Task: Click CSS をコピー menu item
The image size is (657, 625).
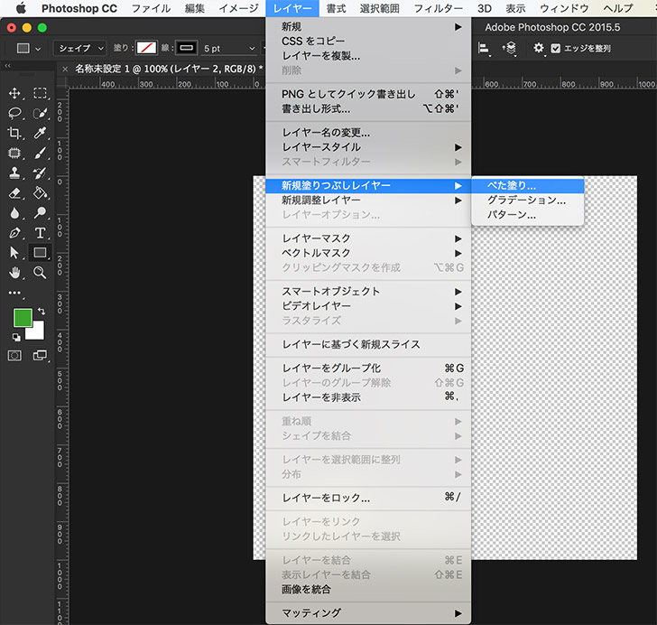Action: pyautogui.click(x=368, y=42)
